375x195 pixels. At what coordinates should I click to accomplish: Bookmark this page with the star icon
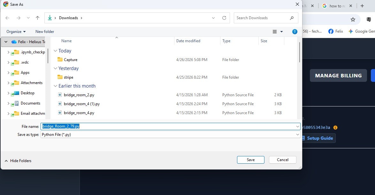(353, 19)
